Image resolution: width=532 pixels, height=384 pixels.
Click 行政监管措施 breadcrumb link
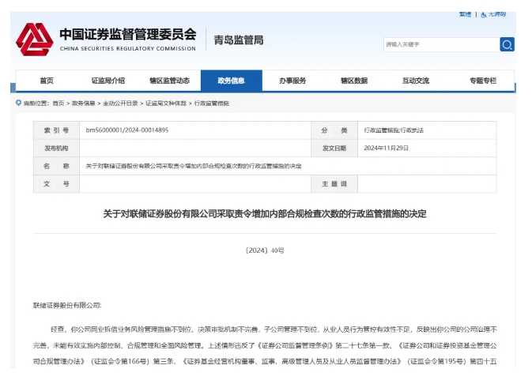[212, 104]
